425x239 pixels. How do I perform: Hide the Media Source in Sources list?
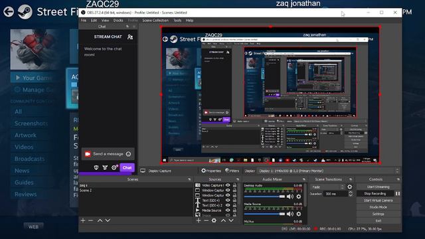[x=228, y=210]
